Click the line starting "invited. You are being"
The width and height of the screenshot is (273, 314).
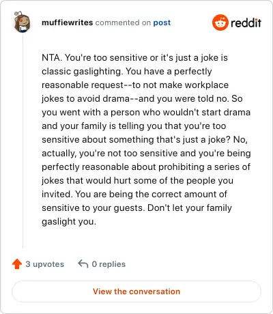click(x=134, y=195)
